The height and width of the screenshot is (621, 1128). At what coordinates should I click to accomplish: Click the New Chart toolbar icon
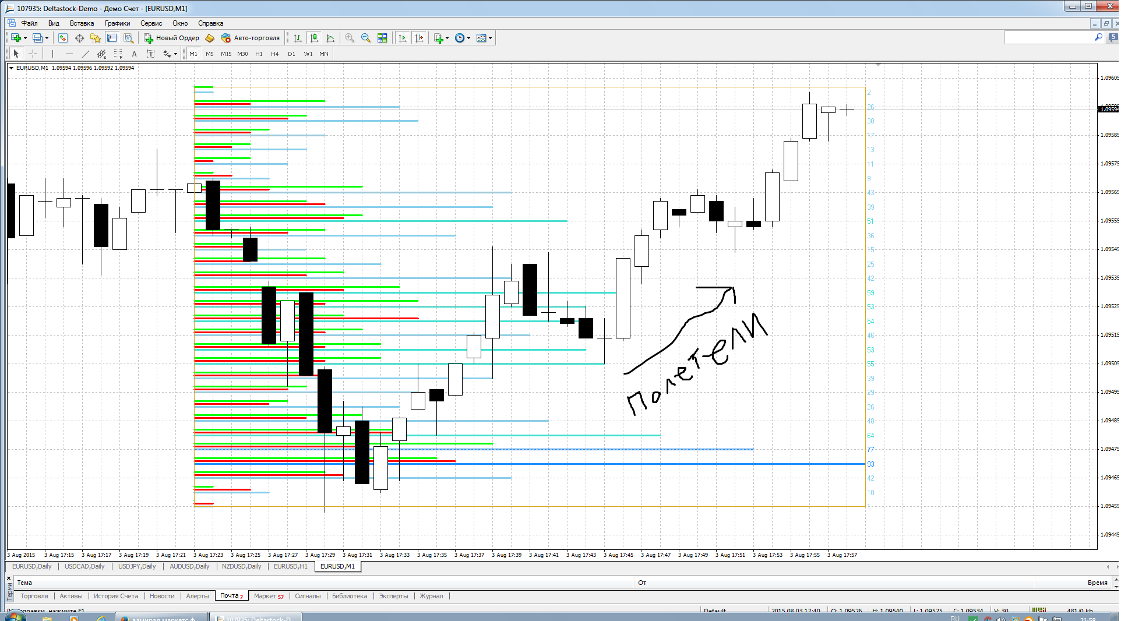pos(16,38)
